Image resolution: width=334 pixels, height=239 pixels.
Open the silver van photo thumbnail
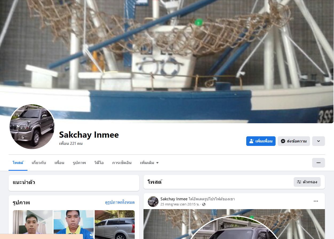click(115, 225)
